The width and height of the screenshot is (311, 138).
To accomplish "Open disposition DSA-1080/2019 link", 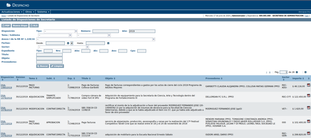I will coord(6,86).
